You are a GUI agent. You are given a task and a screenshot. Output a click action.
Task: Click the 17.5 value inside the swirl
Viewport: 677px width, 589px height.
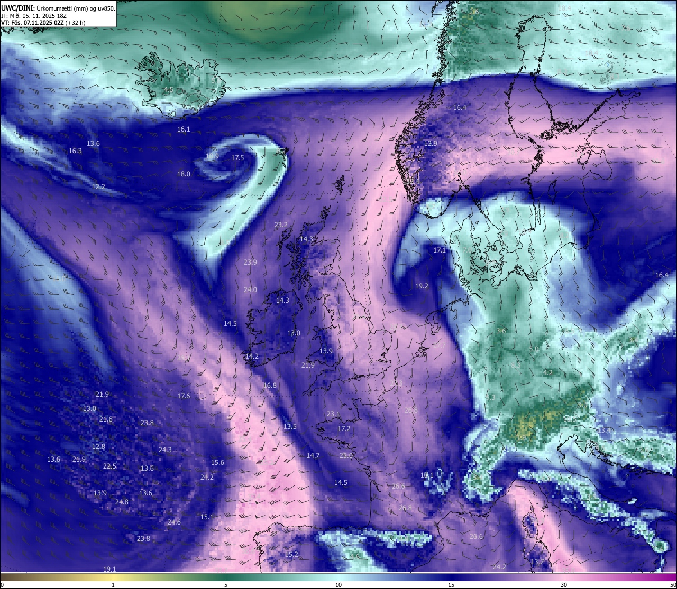(x=237, y=157)
